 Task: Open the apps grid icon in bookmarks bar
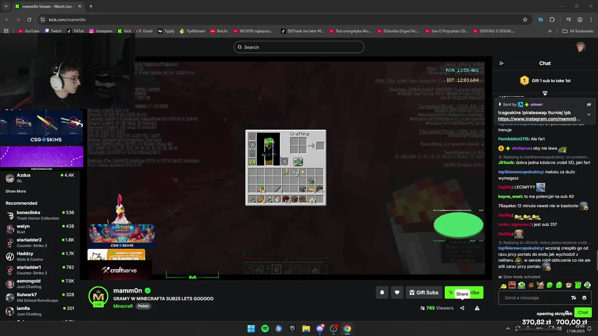click(x=6, y=31)
